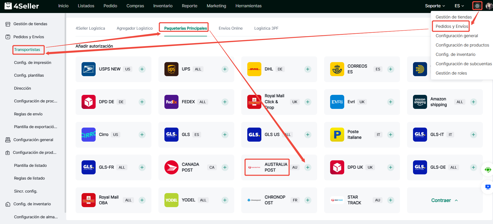Add GLS-FR carrier authorization
The height and width of the screenshot is (224, 493).
pyautogui.click(x=142, y=167)
